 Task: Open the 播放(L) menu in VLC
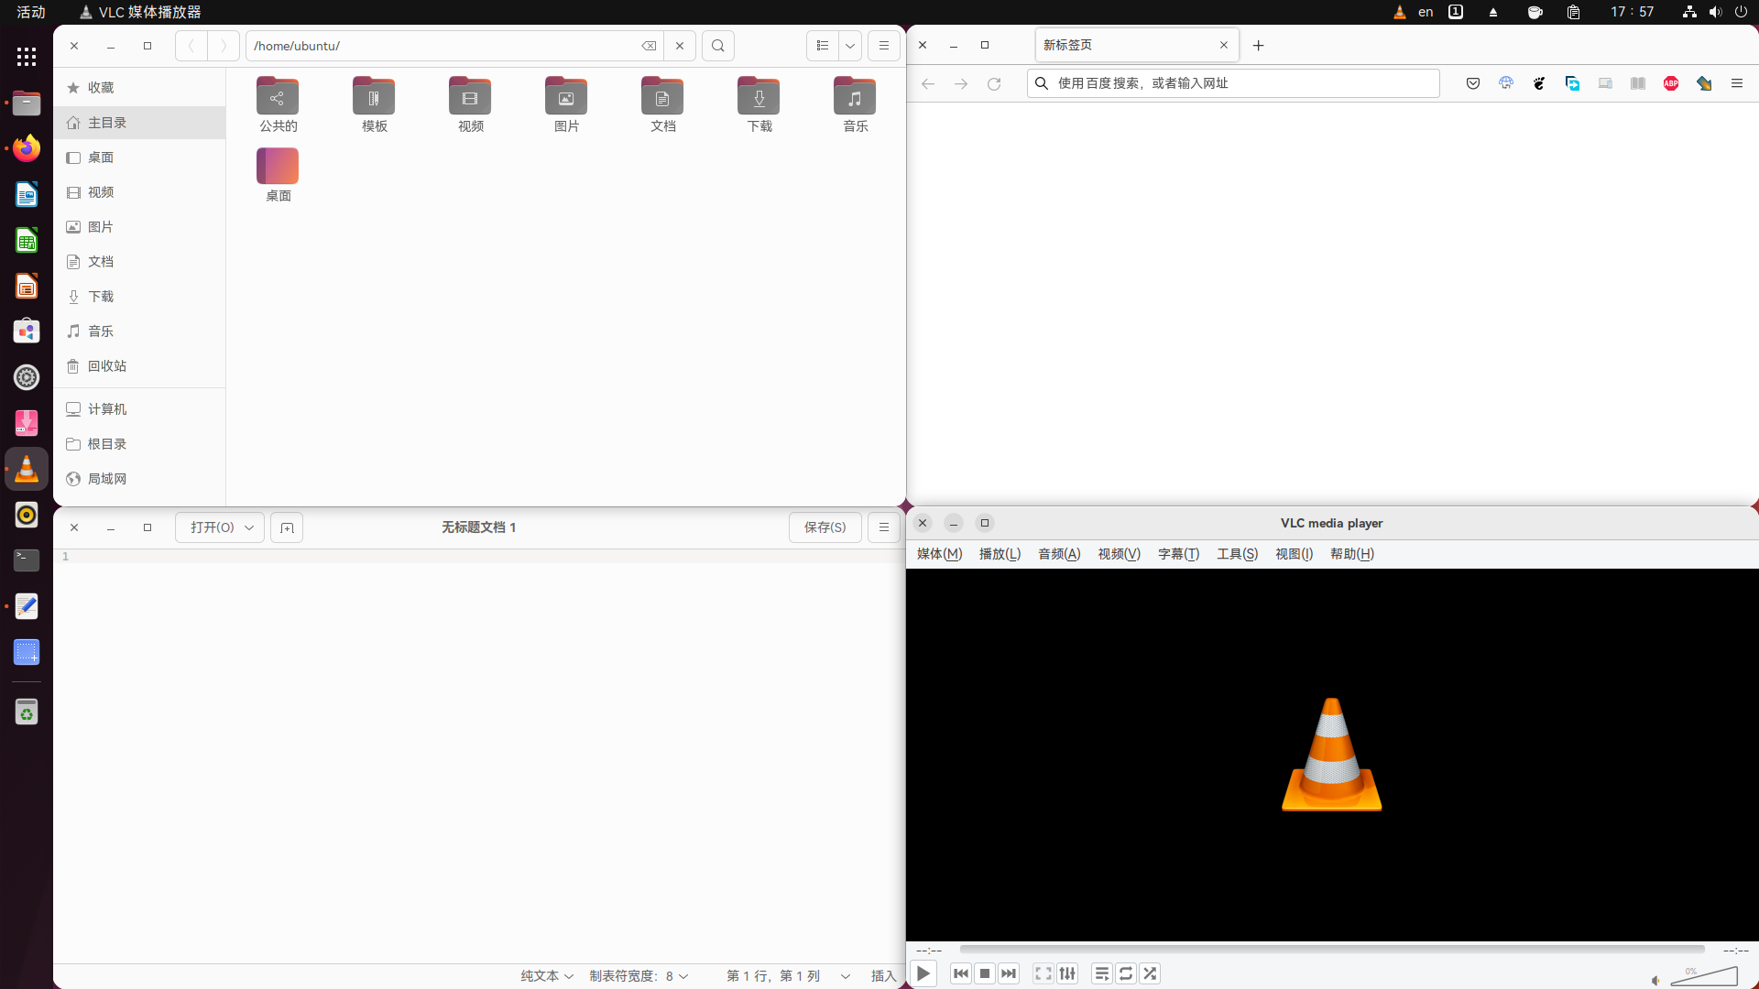[1000, 554]
